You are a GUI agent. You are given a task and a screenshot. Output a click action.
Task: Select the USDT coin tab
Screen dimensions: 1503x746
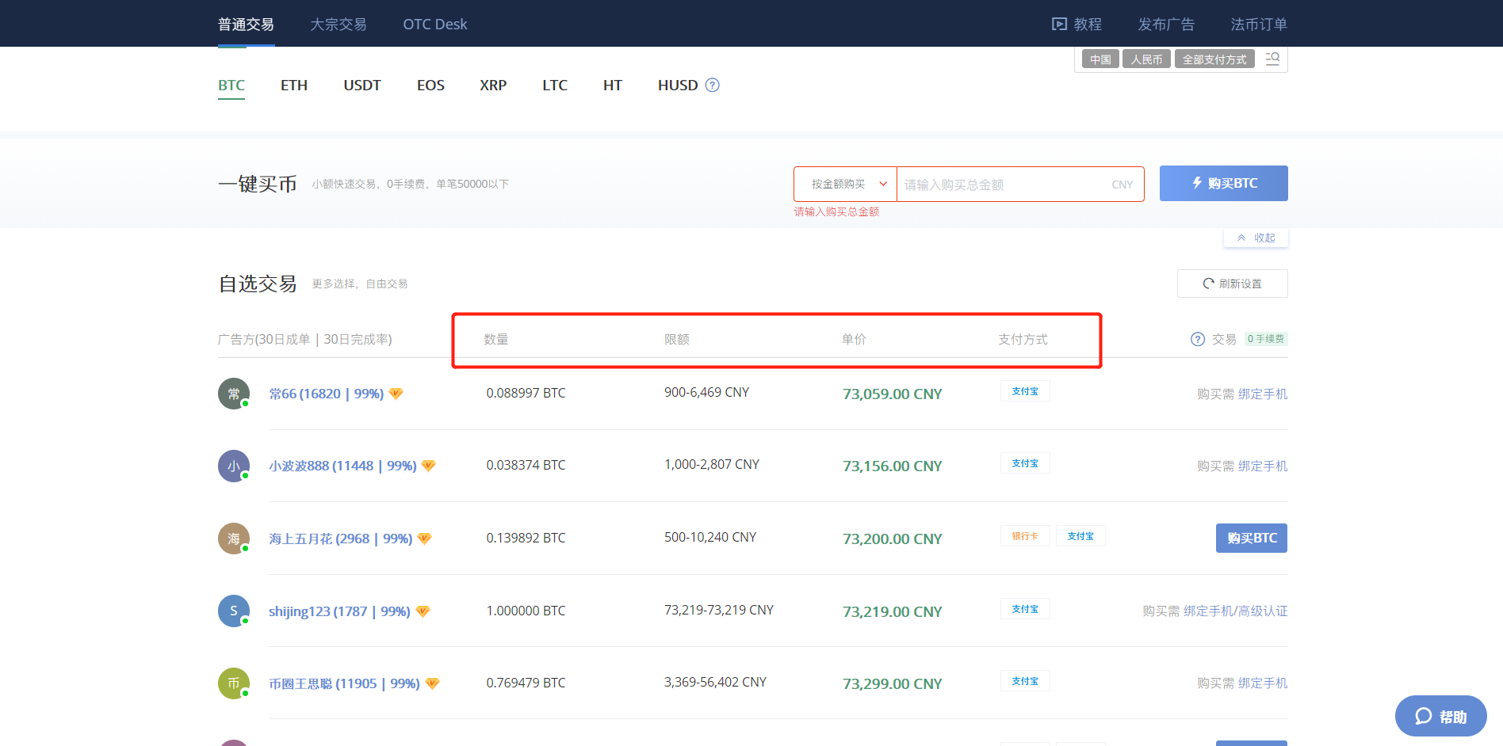(x=361, y=86)
